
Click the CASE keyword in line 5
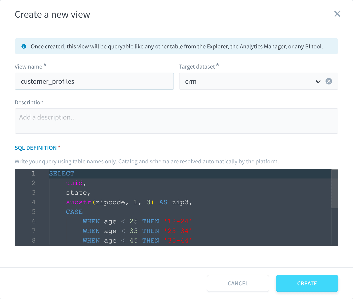pyautogui.click(x=74, y=212)
